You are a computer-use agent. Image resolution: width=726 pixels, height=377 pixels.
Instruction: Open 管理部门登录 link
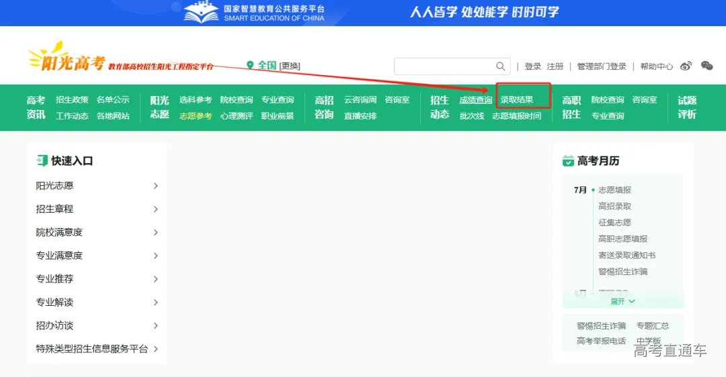point(602,66)
